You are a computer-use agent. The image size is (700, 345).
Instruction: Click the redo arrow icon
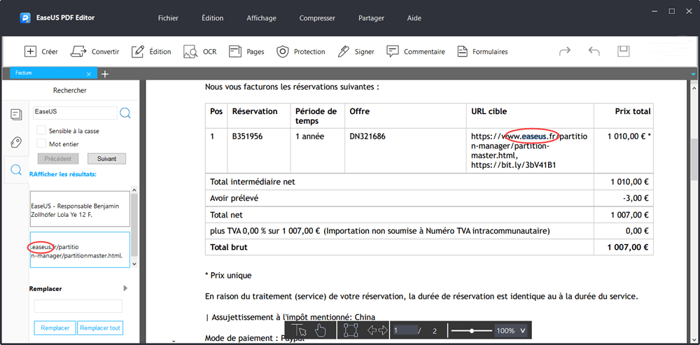tap(565, 51)
